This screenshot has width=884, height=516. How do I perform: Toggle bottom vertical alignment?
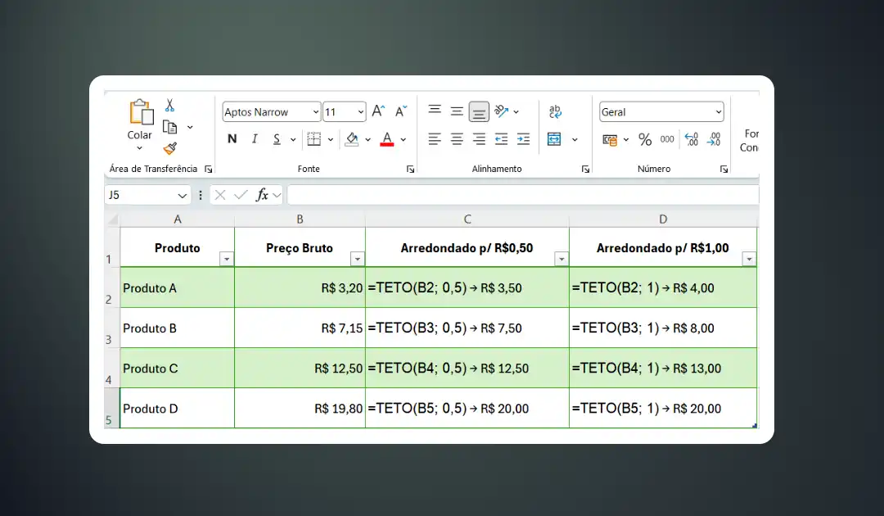(x=479, y=111)
